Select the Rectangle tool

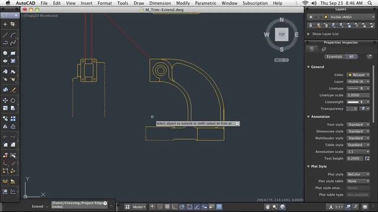pyautogui.click(x=13, y=53)
